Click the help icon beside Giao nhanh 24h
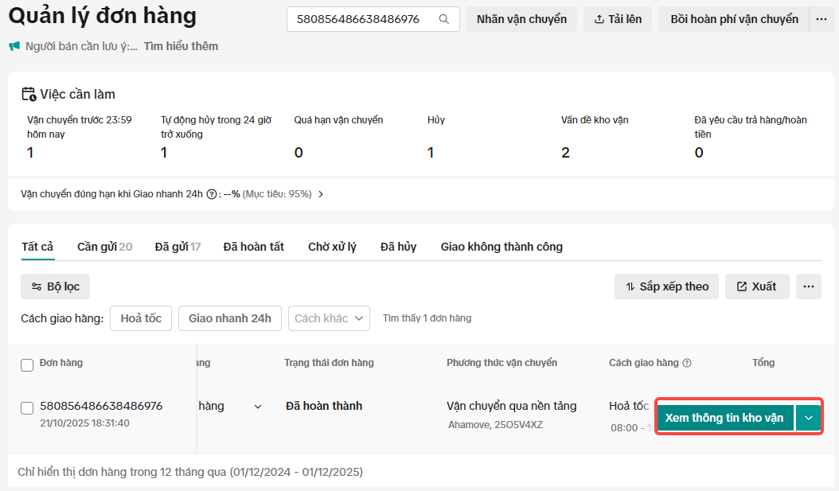Viewport: 839px width, 491px height. [x=212, y=194]
